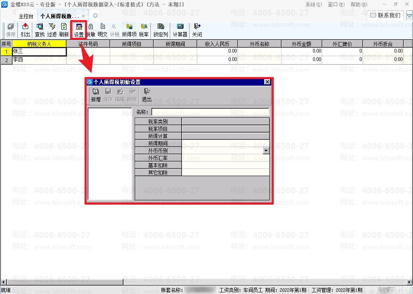Select the 张三 cell
This screenshot has width=413, height=294.
tap(40, 51)
